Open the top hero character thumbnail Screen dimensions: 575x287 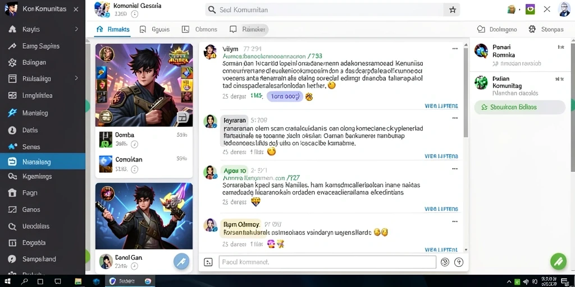pyautogui.click(x=144, y=85)
